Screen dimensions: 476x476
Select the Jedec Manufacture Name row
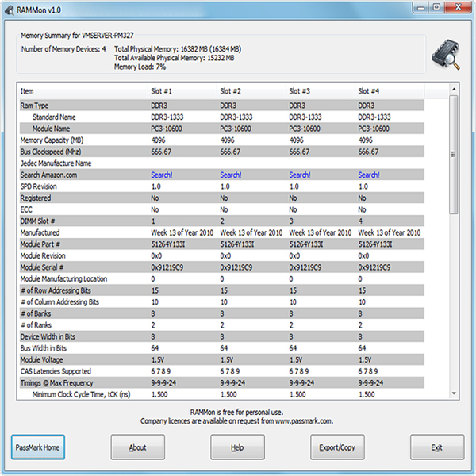(x=222, y=163)
